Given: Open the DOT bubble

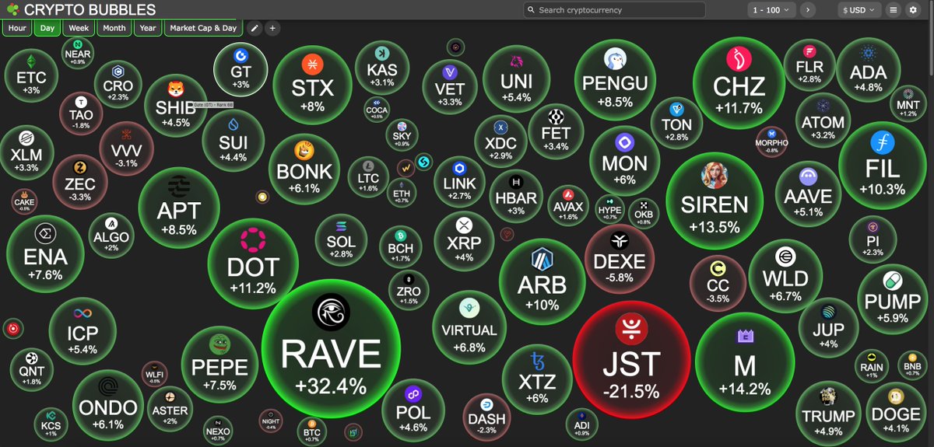Looking at the screenshot, I should click(x=253, y=263).
